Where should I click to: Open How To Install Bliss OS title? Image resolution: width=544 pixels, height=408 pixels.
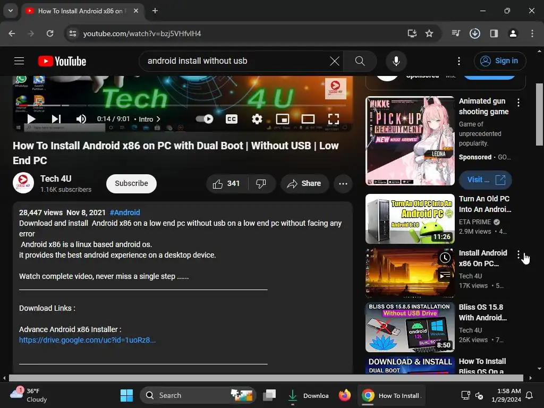click(x=482, y=366)
